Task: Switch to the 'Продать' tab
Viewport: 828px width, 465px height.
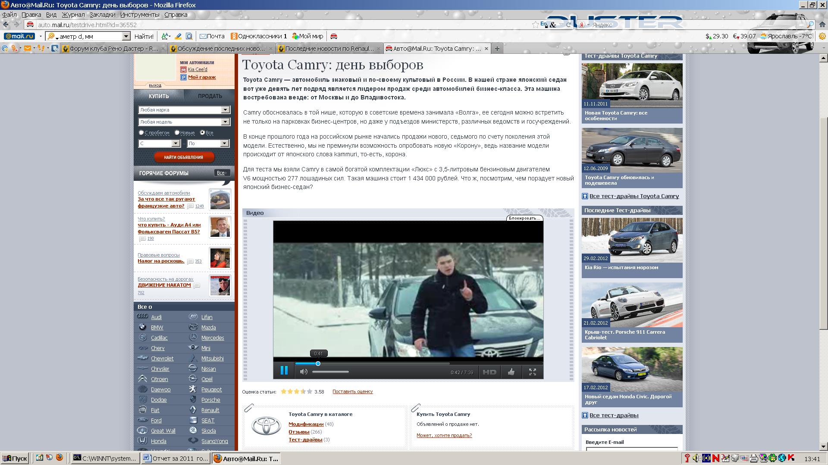Action: coord(210,96)
